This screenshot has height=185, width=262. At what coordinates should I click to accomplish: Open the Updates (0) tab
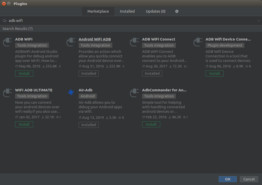click(x=156, y=11)
